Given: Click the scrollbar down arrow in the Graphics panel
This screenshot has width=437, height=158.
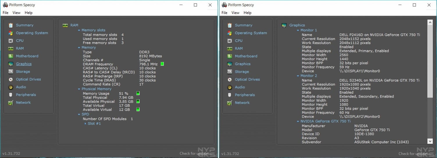Looking at the screenshot, I should coord(430,141).
